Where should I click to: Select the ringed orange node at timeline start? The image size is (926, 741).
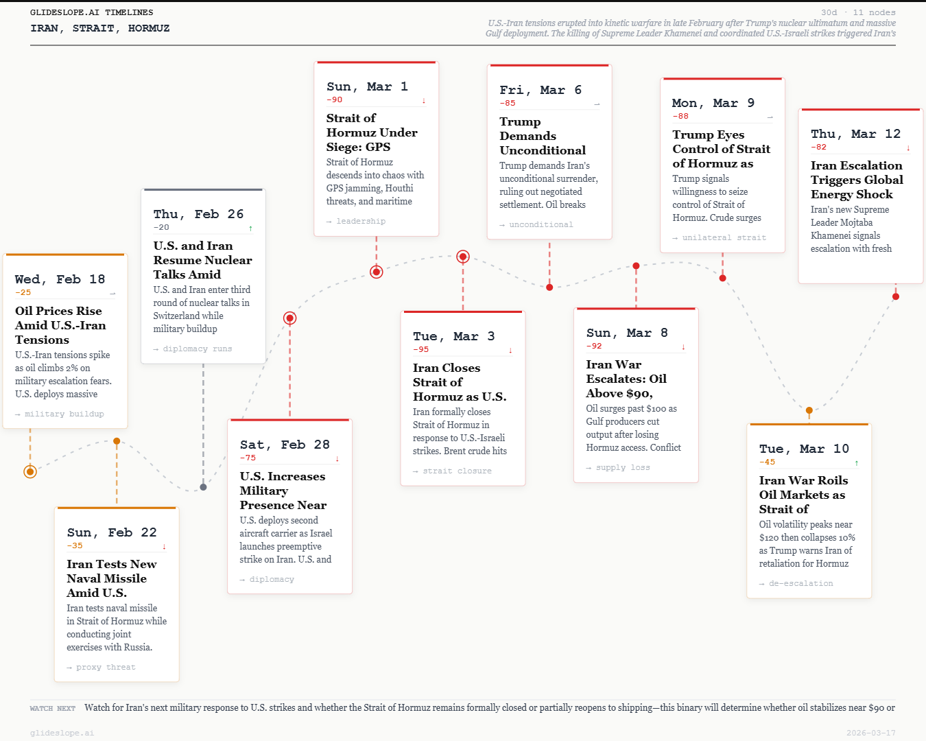[30, 471]
